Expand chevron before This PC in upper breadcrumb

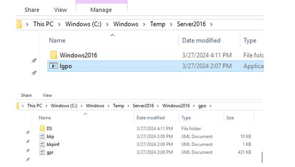[27, 24]
